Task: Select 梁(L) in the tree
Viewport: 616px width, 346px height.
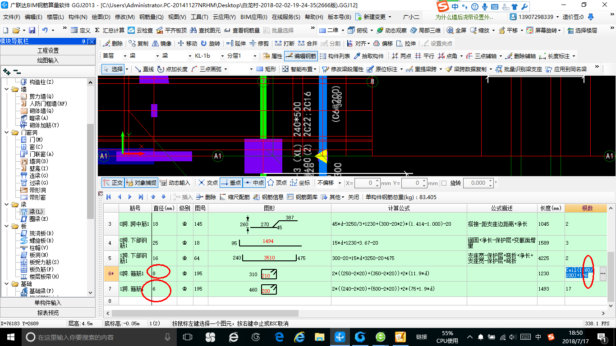Action: click(36, 212)
